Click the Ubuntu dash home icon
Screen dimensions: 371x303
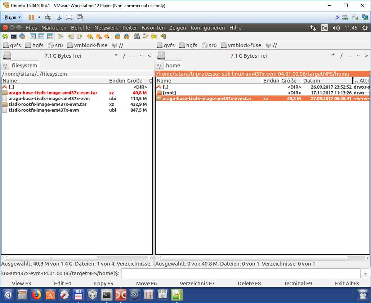pos(8,295)
